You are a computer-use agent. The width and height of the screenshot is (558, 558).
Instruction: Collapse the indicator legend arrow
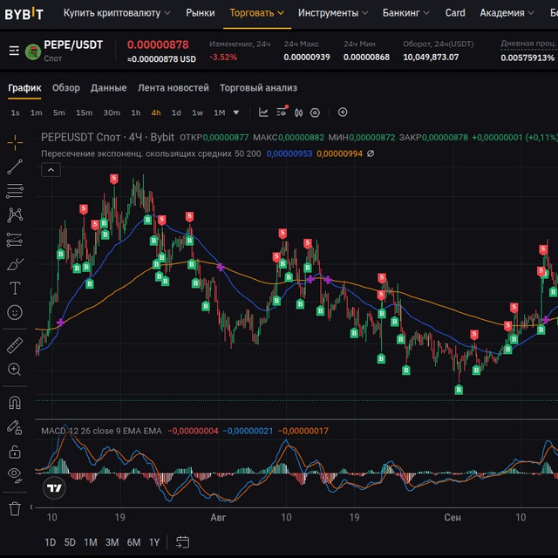click(51, 170)
